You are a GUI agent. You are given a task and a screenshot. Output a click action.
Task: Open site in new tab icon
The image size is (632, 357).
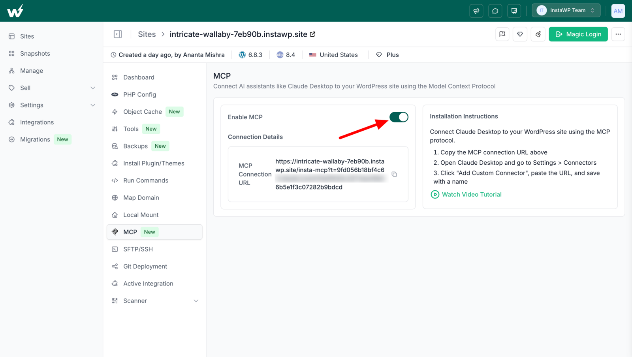point(312,34)
